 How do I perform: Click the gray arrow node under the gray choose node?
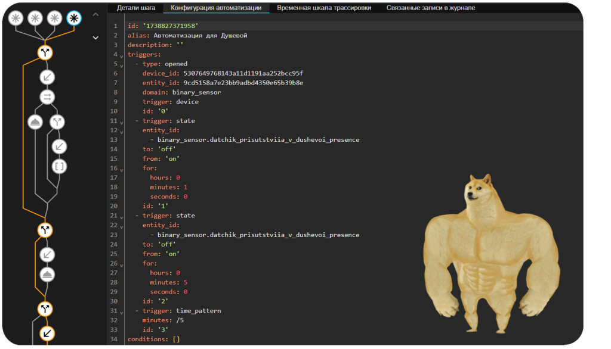[x=59, y=147]
